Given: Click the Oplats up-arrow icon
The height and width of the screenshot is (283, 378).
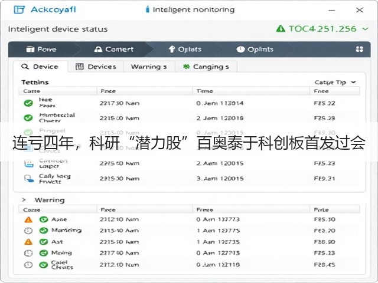Looking at the screenshot, I should (172, 49).
